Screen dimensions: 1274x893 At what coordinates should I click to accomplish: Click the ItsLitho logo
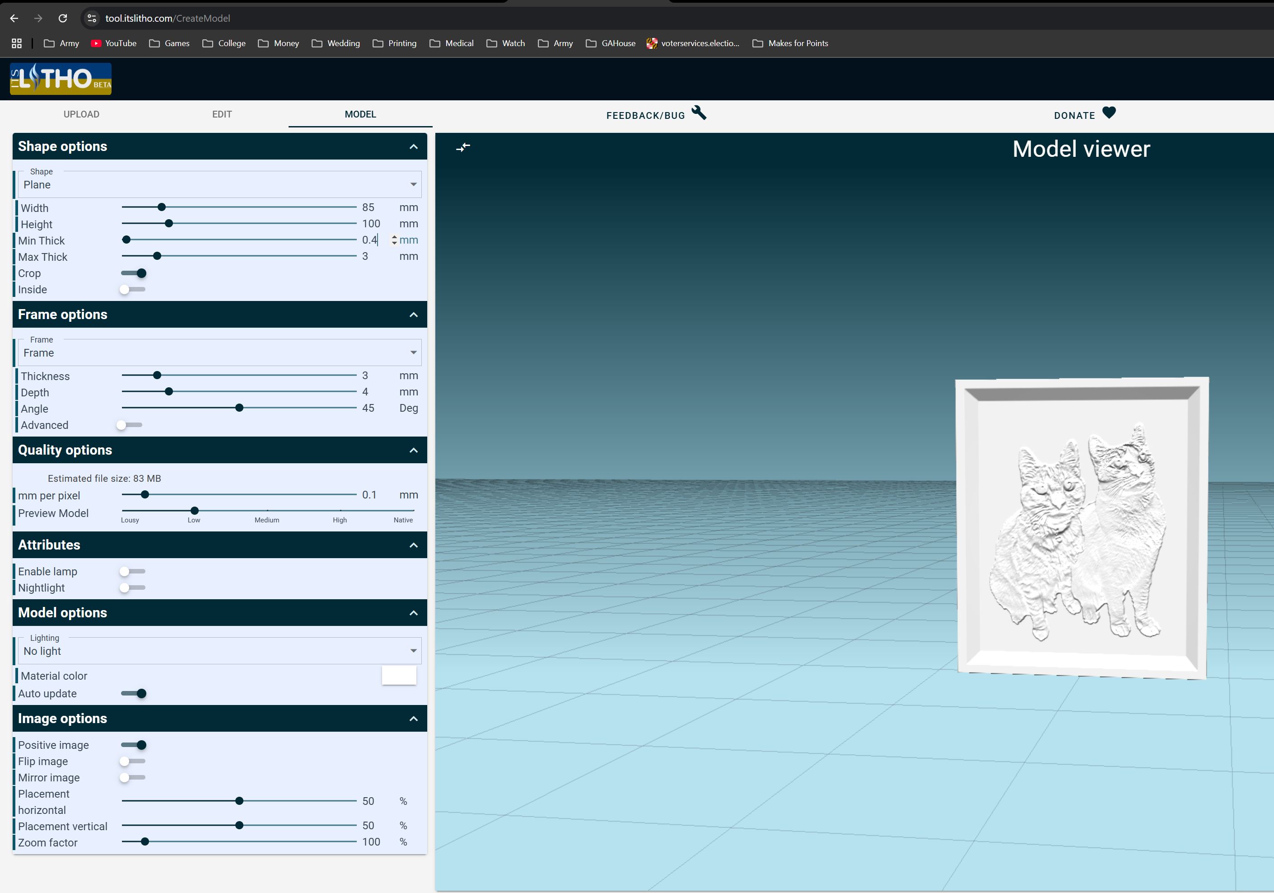[x=61, y=78]
